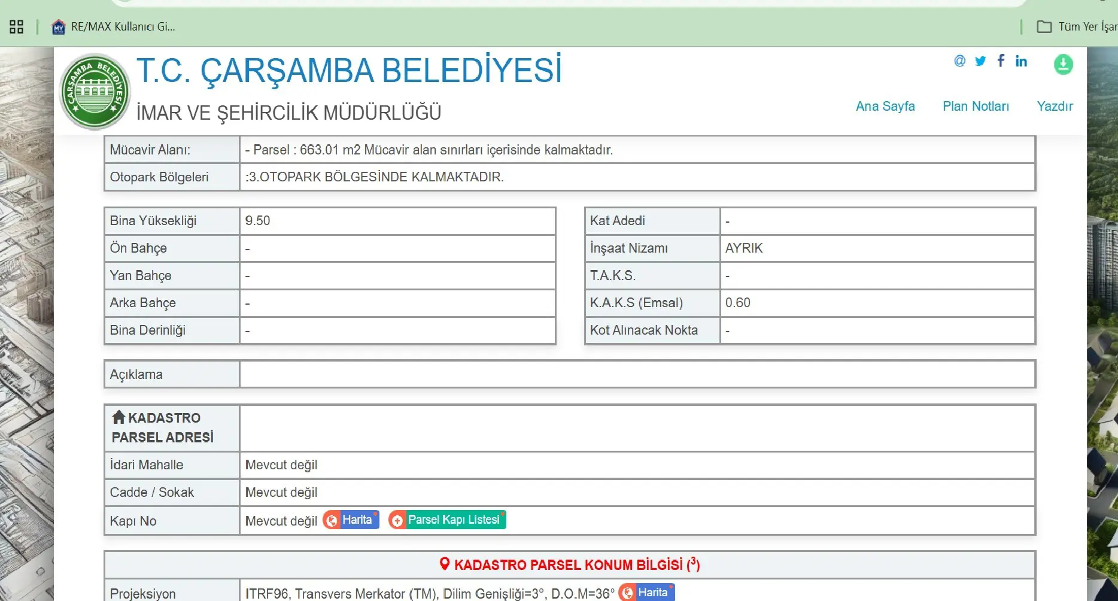Open Tüm Yer İşaretleri bookmarks folder
Viewport: 1118px width, 601px height.
click(x=1077, y=26)
